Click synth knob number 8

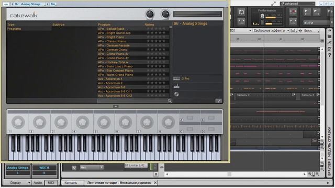168,122
